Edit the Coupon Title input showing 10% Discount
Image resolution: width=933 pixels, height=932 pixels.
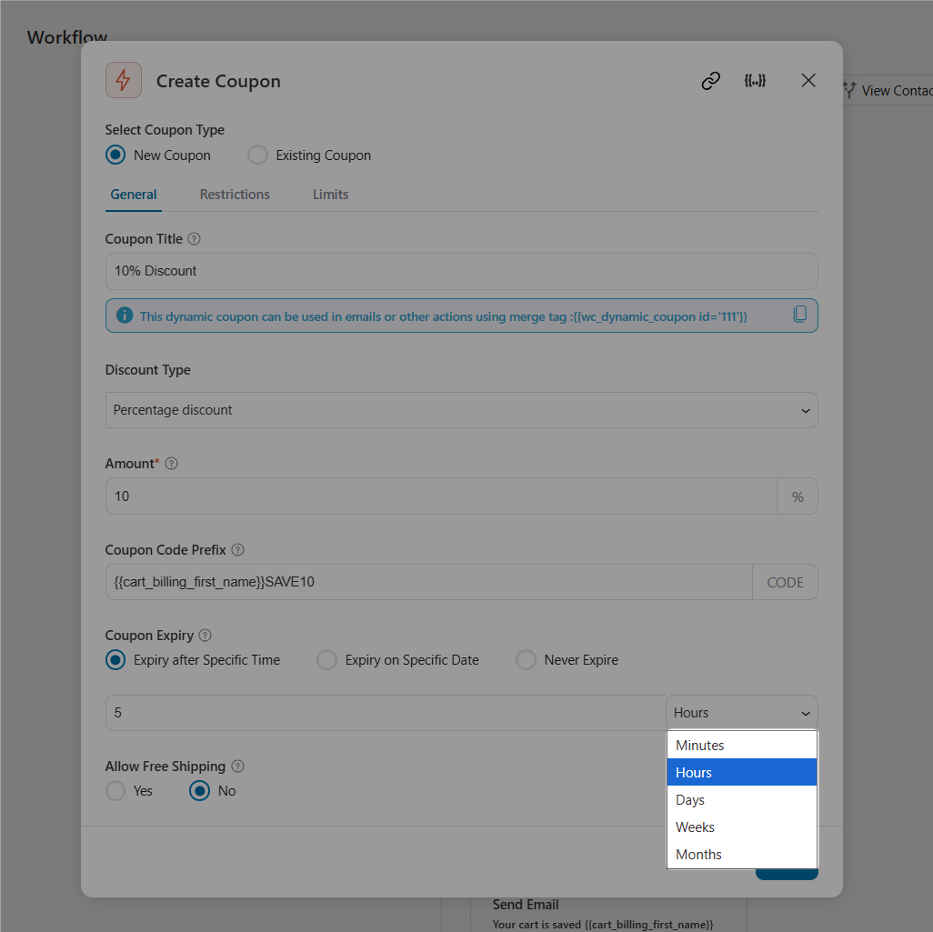[461, 270]
